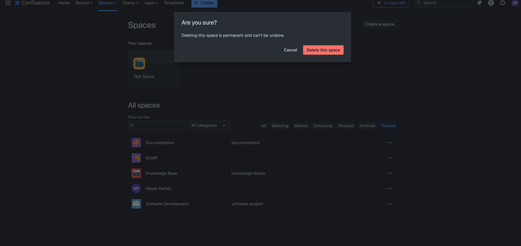Open more actions for Software Development
Viewport: 521px width, 246px height.
(x=389, y=204)
